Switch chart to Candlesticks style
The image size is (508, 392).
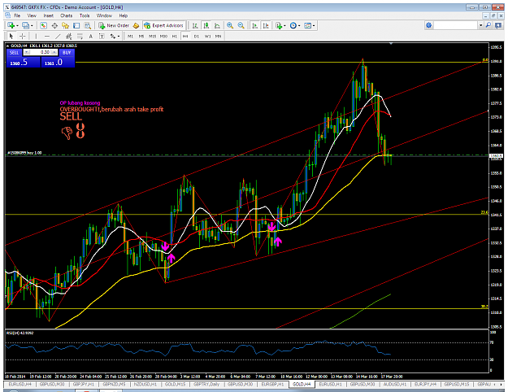click(x=206, y=25)
